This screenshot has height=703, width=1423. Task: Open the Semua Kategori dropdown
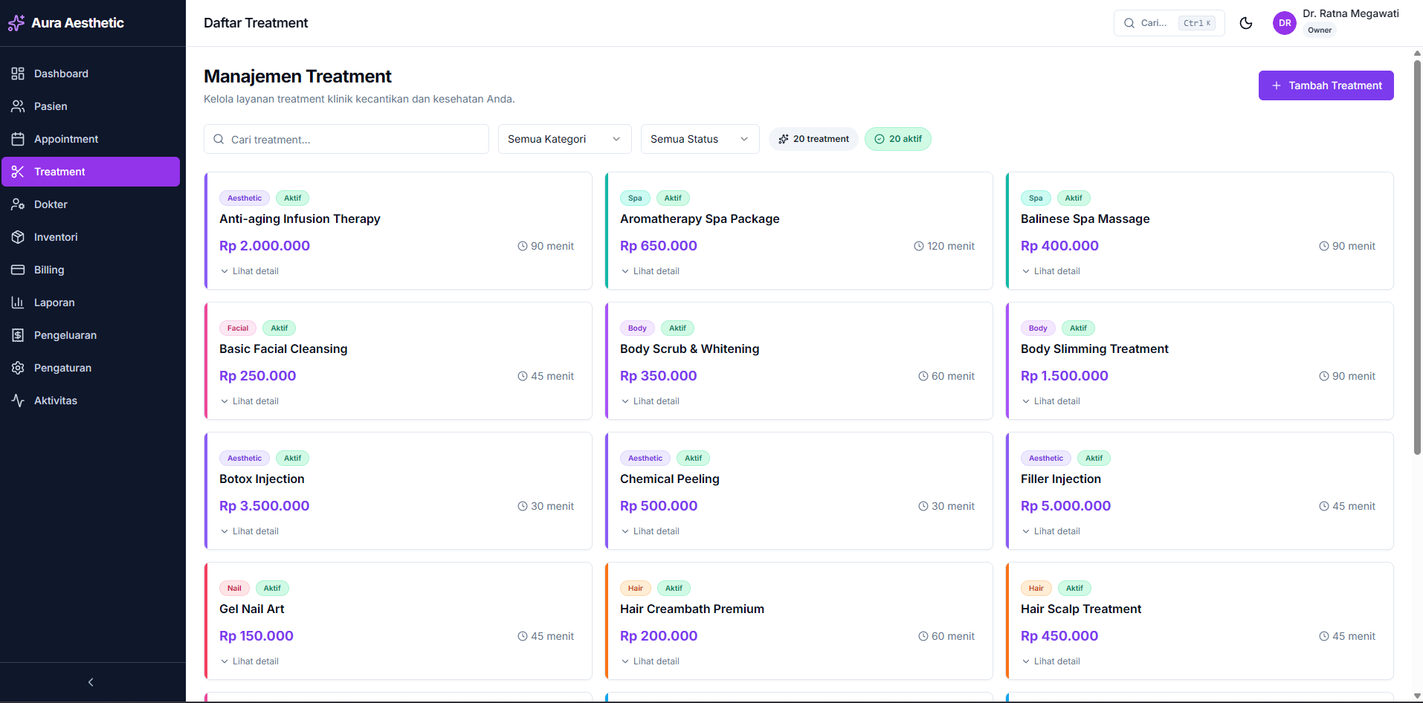coord(564,139)
